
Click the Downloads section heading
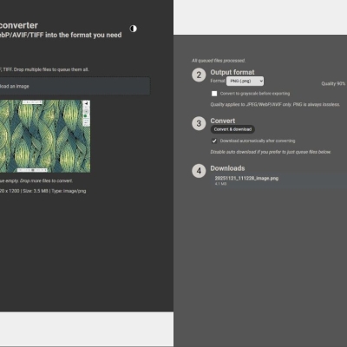[227, 168]
